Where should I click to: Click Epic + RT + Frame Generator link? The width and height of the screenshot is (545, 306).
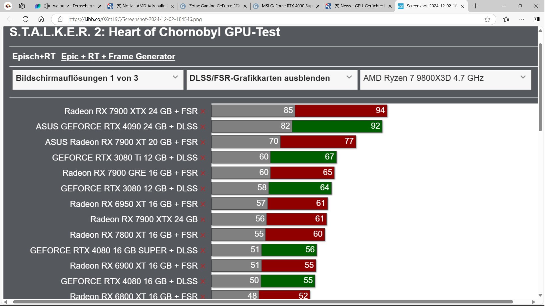coord(118,56)
